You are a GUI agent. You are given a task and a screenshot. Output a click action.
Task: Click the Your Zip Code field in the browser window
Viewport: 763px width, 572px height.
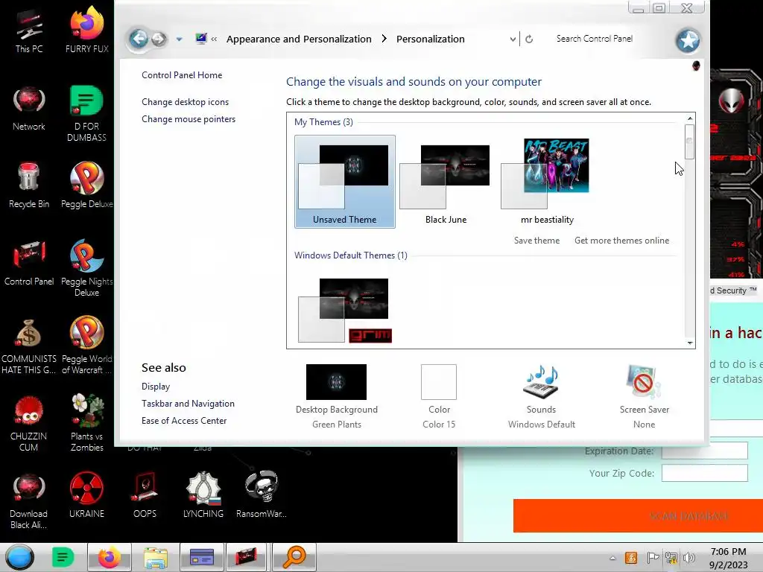705,473
